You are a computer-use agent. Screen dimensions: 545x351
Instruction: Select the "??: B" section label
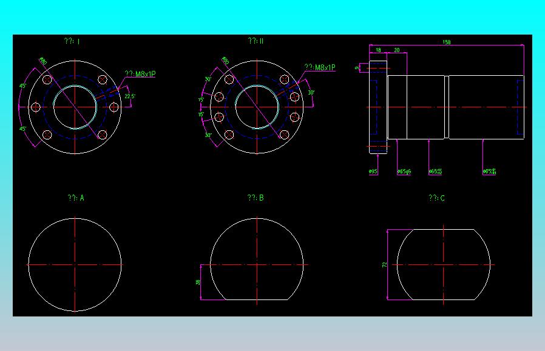(x=256, y=198)
